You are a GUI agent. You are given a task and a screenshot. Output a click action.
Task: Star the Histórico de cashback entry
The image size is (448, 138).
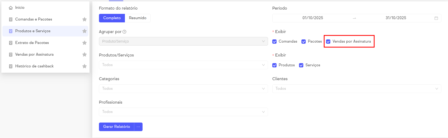tap(85, 66)
